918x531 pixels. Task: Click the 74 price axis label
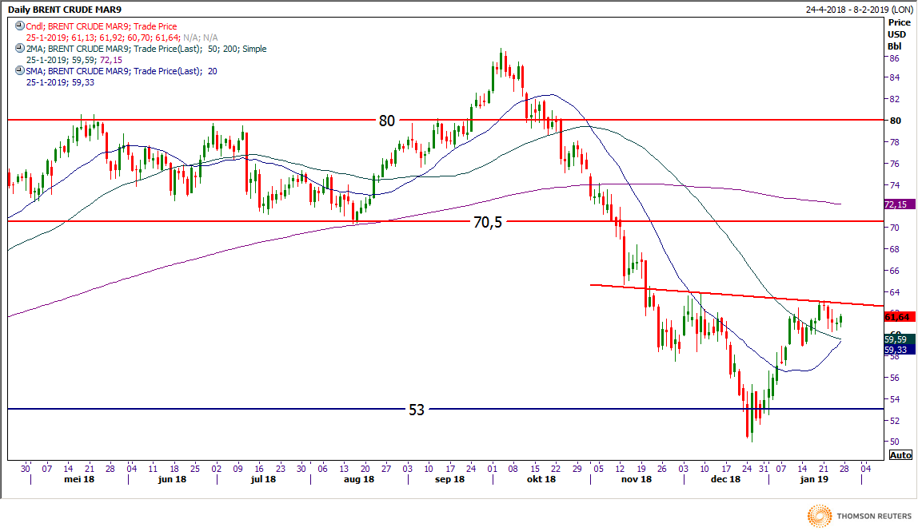tap(895, 185)
